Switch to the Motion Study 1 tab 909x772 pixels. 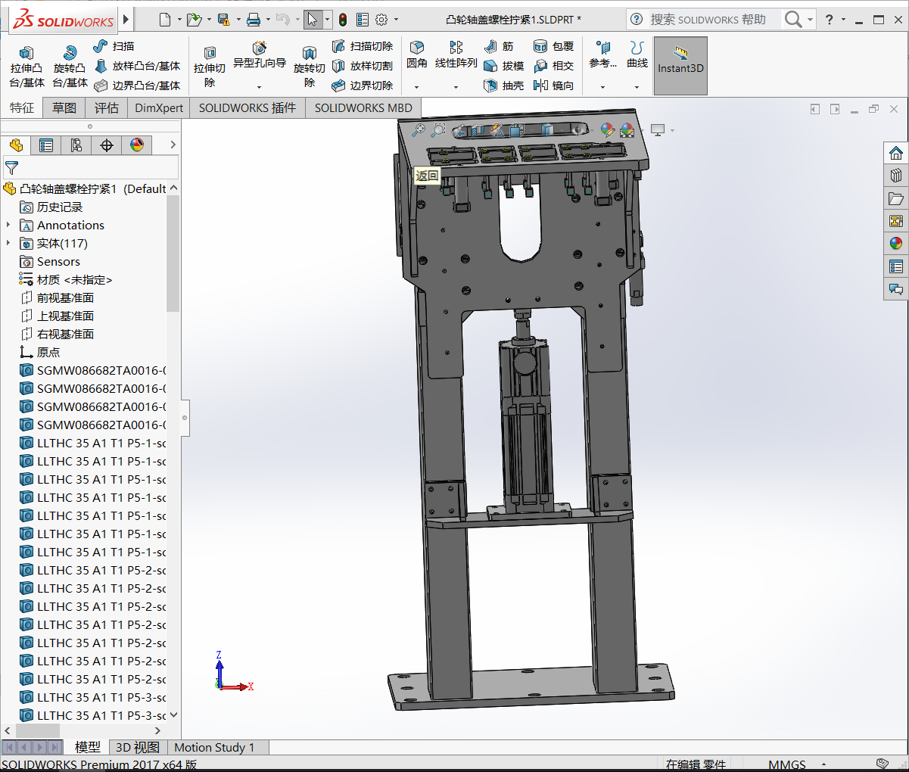[214, 748]
